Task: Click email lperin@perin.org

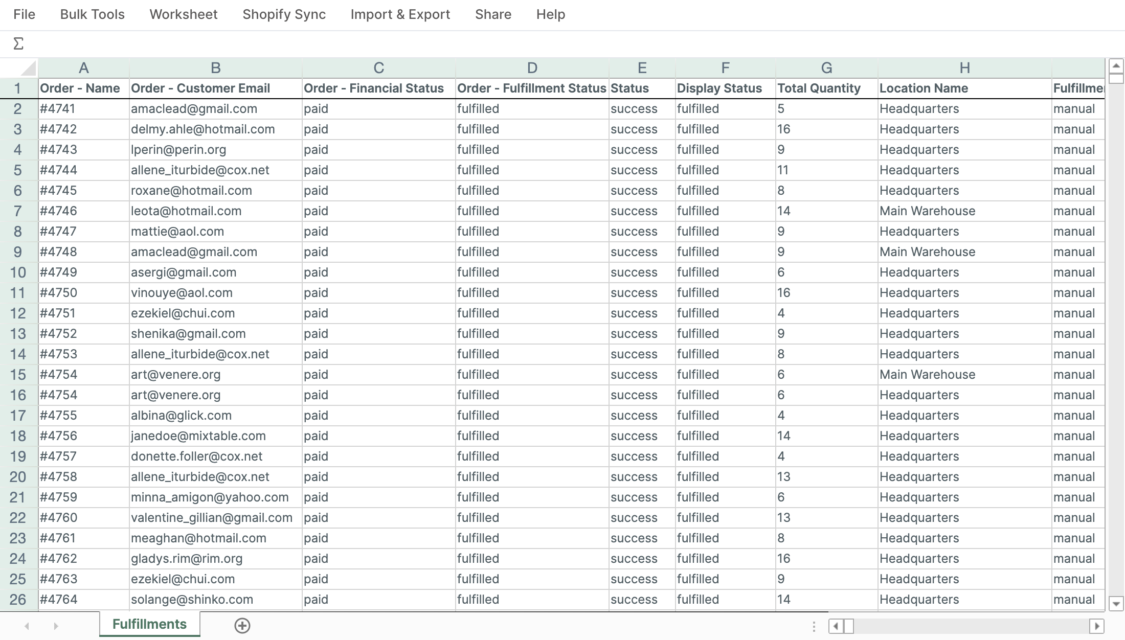Action: click(215, 150)
